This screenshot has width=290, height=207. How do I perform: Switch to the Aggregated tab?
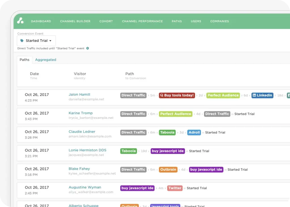coord(46,60)
